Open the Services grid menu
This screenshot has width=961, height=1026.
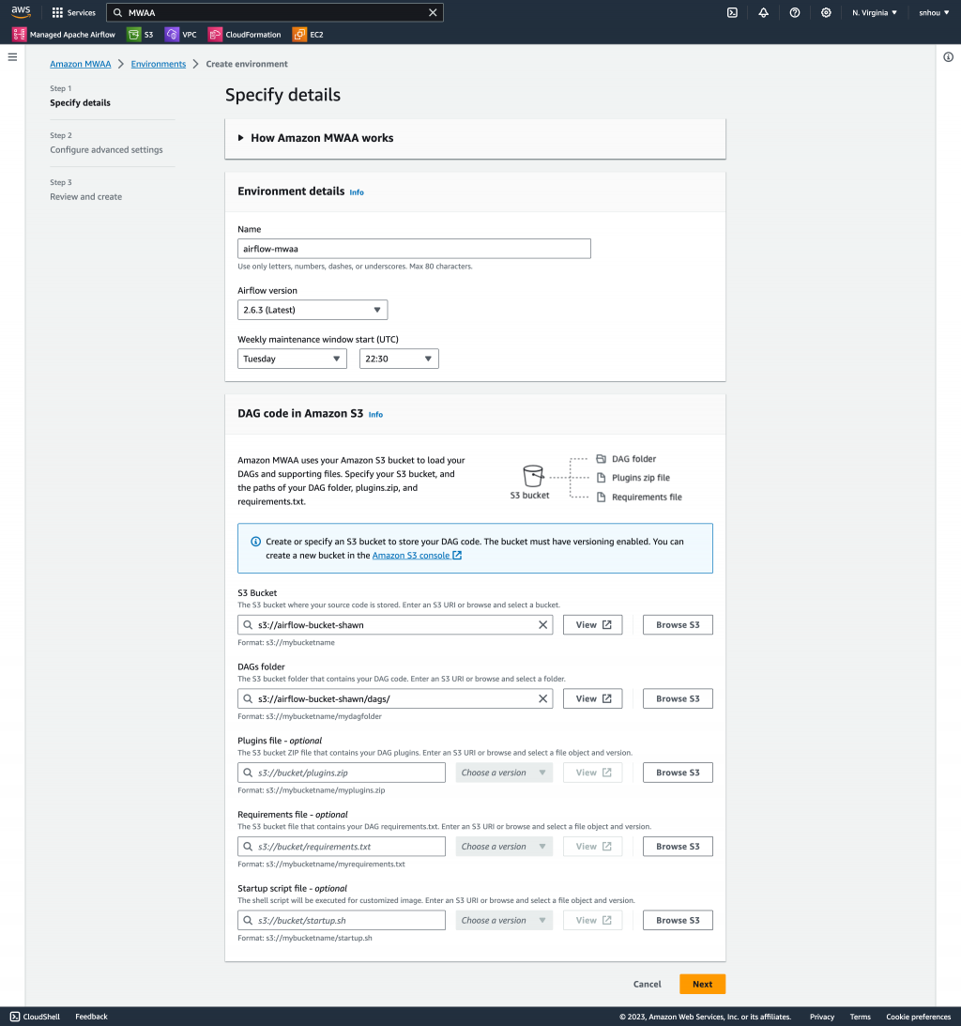coord(73,12)
